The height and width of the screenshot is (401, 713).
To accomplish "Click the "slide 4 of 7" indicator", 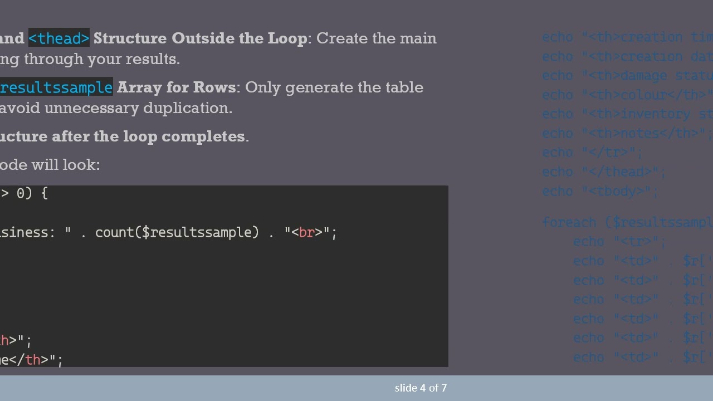I will point(421,388).
